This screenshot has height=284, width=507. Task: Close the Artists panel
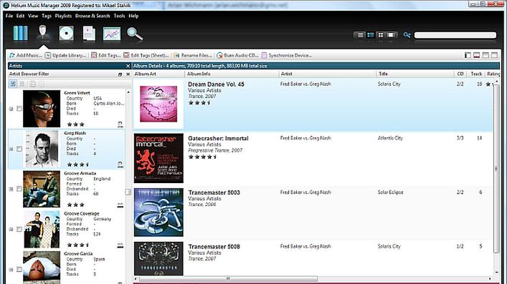(x=128, y=66)
